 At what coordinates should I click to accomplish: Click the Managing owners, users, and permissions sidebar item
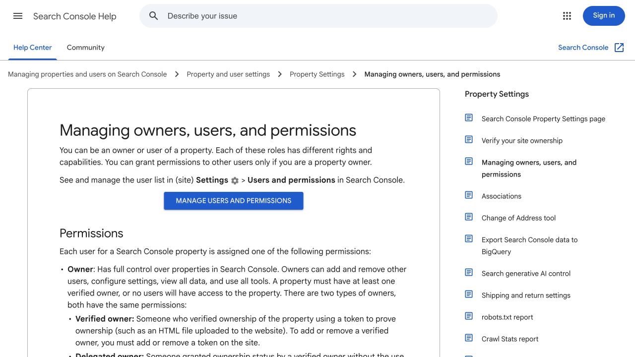coord(529,169)
